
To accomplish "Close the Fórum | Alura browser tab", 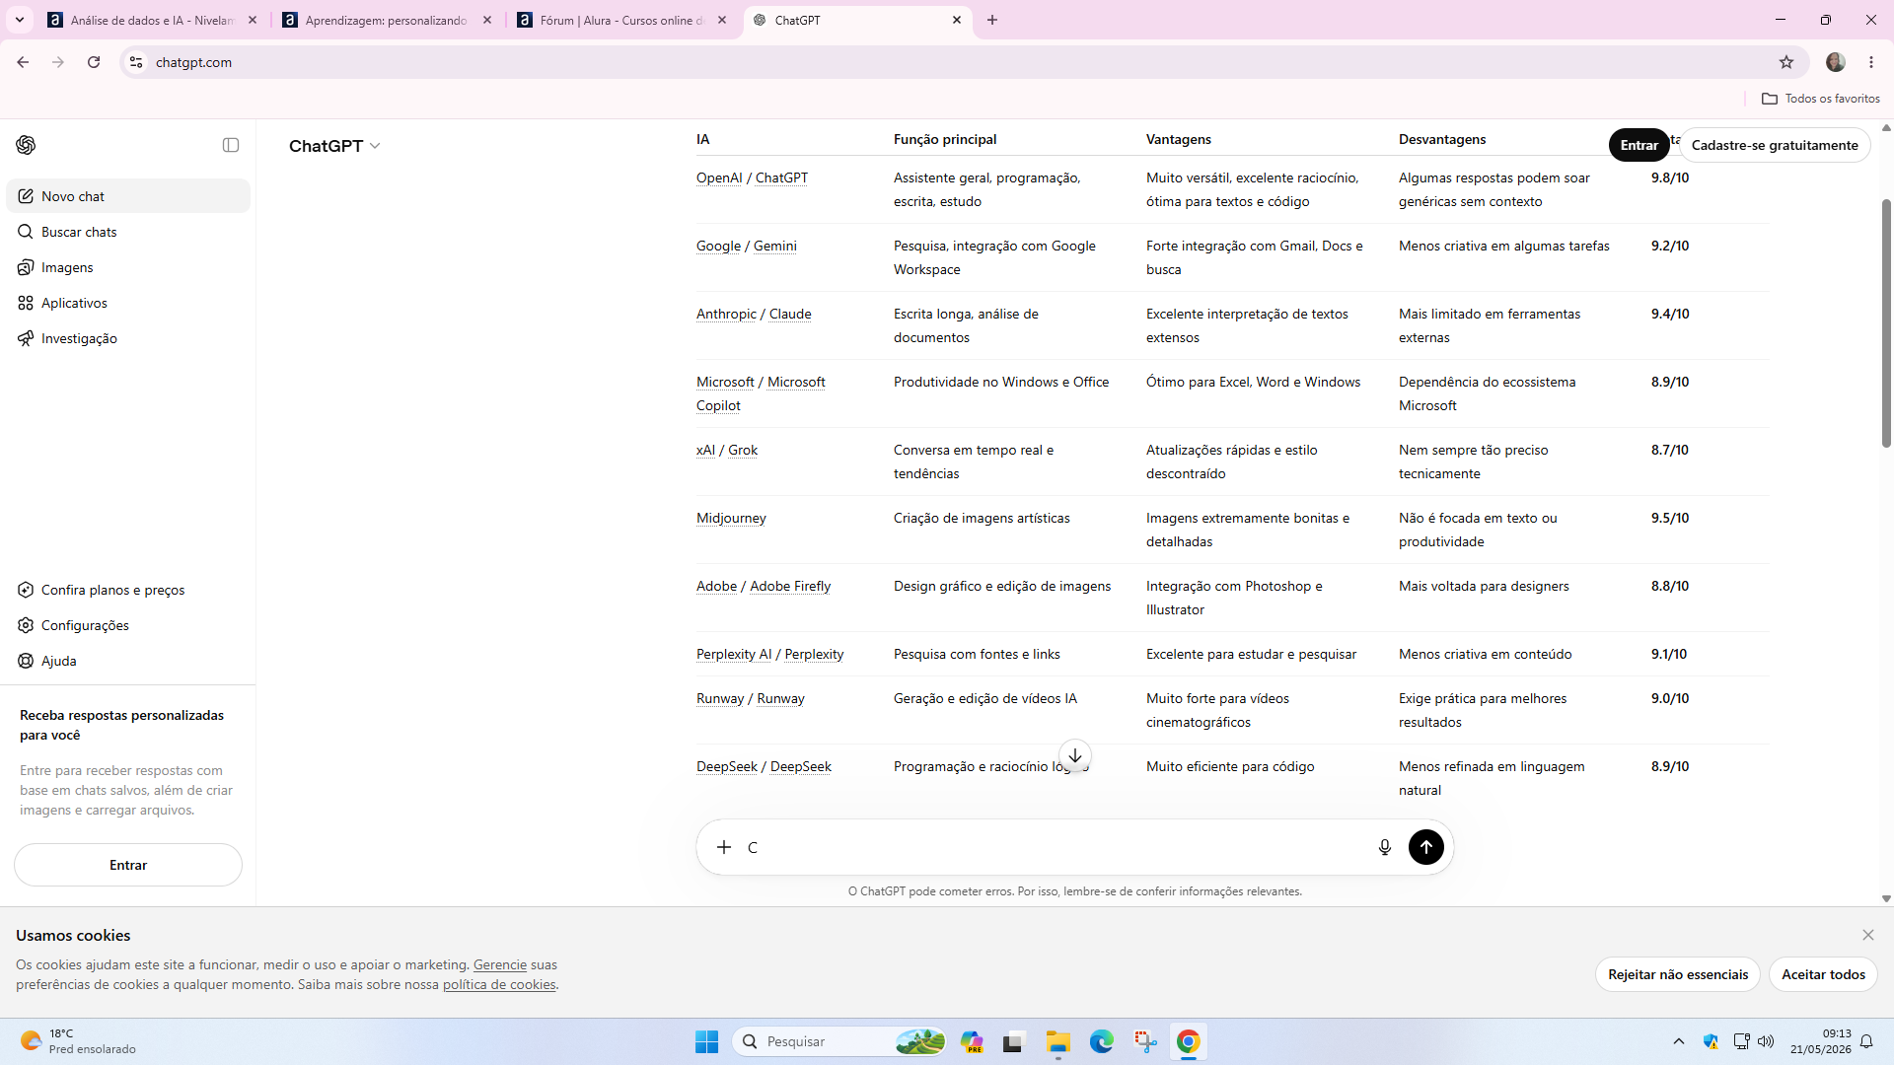I will (722, 20).
